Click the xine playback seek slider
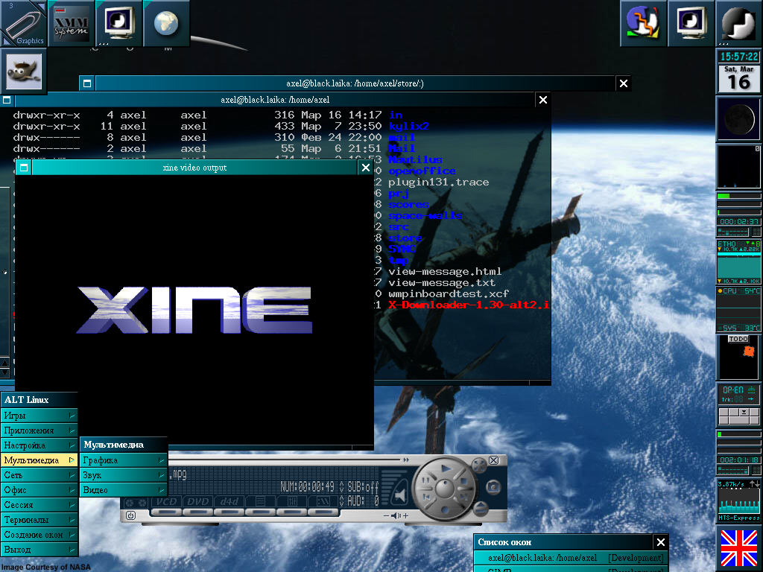 point(283,460)
